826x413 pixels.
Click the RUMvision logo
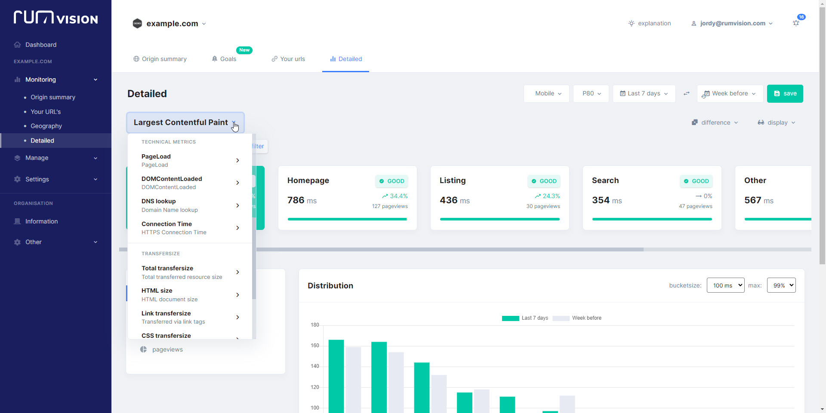56,18
